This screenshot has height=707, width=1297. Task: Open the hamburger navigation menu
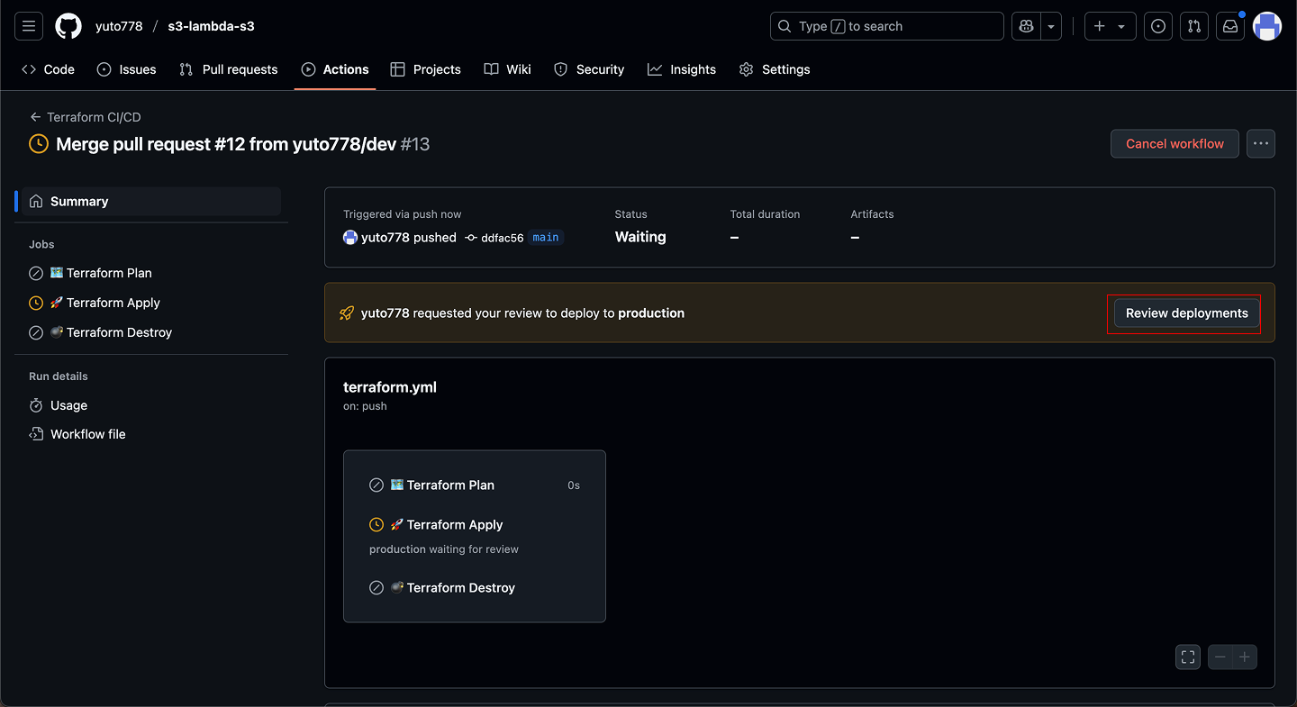29,26
